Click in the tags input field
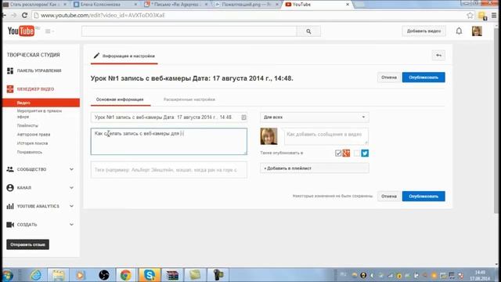This screenshot has height=282, width=501. click(169, 170)
